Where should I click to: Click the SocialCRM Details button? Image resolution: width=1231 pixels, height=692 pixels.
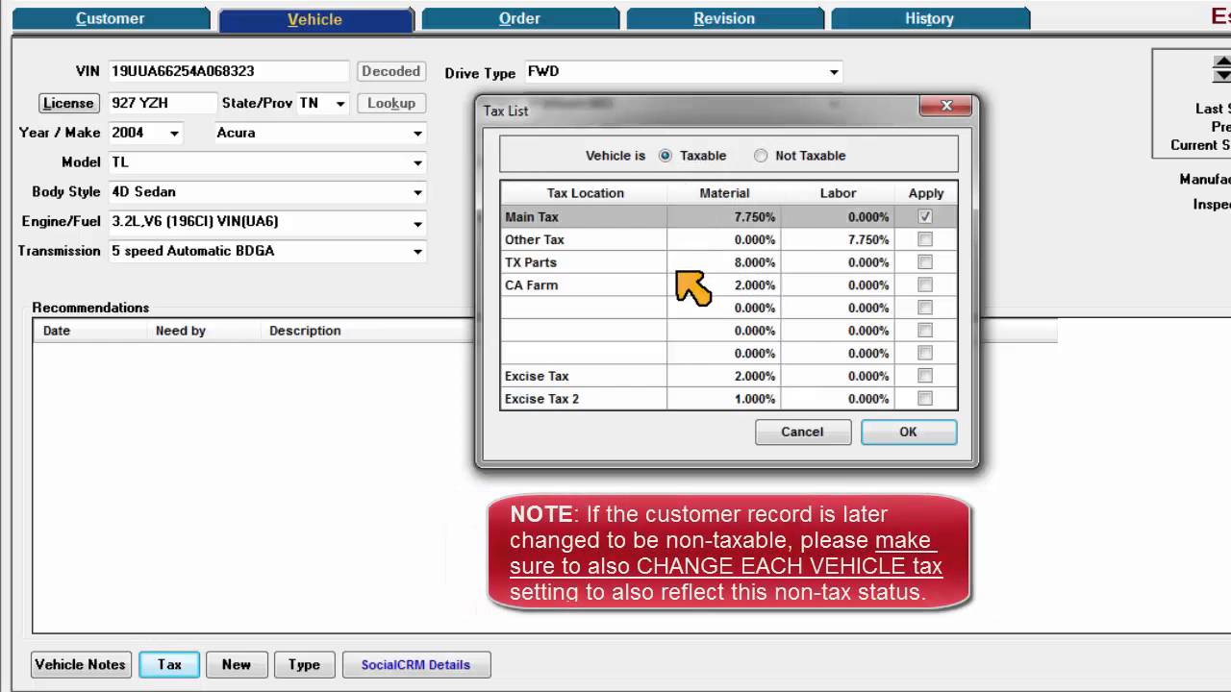pyautogui.click(x=415, y=665)
